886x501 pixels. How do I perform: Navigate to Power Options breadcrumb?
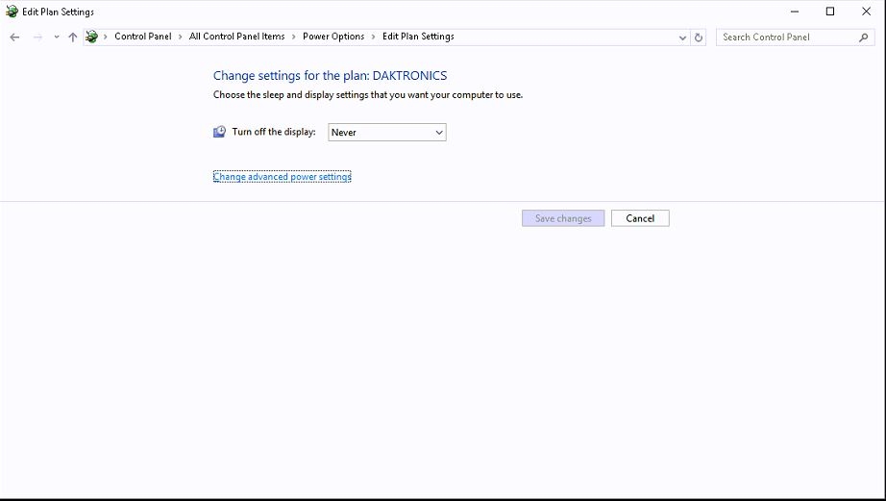[333, 37]
